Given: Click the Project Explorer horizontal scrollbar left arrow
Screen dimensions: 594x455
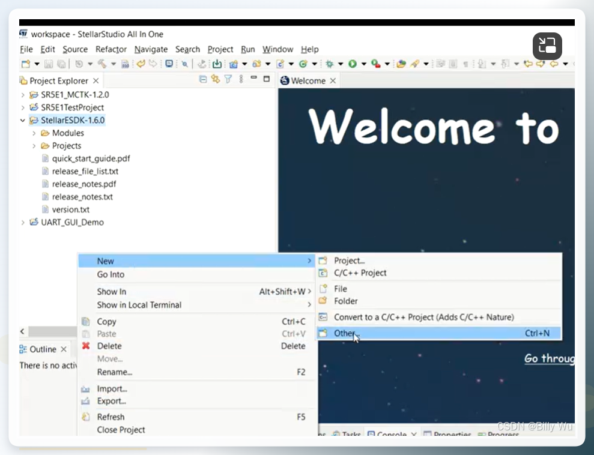Looking at the screenshot, I should click(x=23, y=331).
